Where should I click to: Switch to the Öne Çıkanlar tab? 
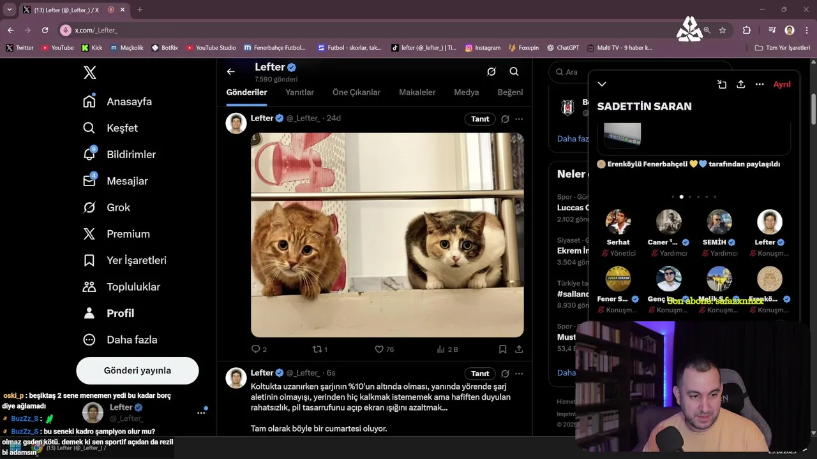coord(356,92)
